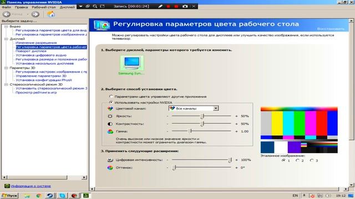Open the back-history dropdown arrow near Назад
355x199 pixels.
(x=28, y=14)
